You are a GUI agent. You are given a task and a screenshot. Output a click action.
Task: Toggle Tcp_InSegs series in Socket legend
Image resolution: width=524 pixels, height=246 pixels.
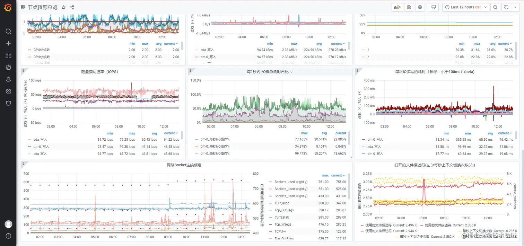pyautogui.click(x=283, y=225)
